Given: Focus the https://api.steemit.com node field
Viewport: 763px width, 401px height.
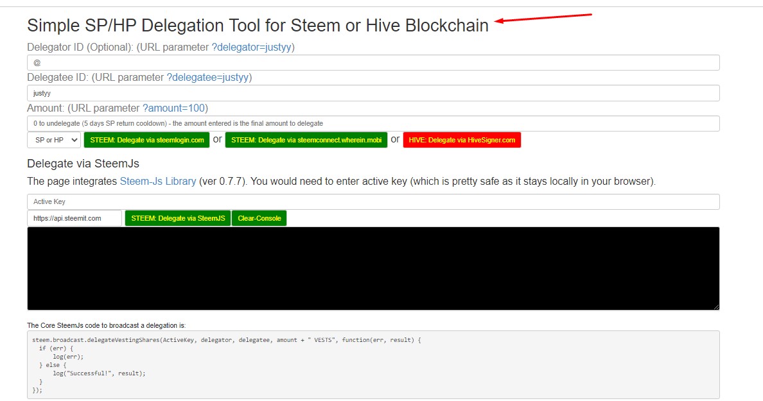Looking at the screenshot, I should point(75,218).
